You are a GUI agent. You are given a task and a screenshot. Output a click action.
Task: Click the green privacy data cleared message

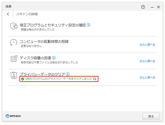pyautogui.click(x=58, y=79)
